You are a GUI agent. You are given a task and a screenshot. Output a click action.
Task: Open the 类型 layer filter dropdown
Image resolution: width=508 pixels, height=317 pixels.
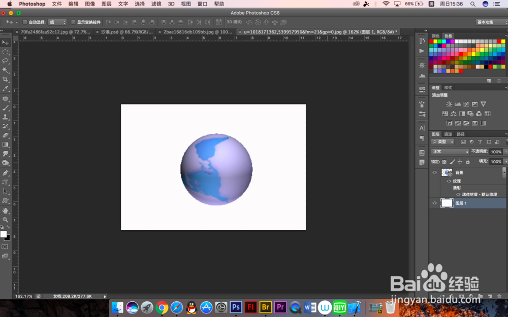[443, 142]
